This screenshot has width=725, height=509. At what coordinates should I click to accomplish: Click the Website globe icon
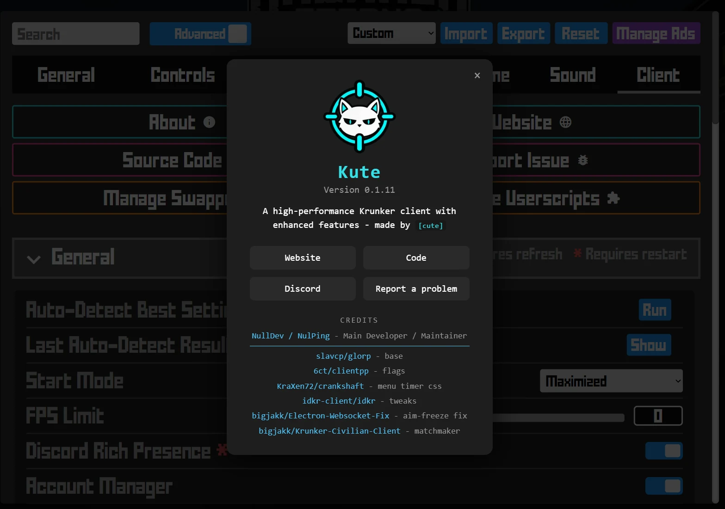click(x=565, y=122)
